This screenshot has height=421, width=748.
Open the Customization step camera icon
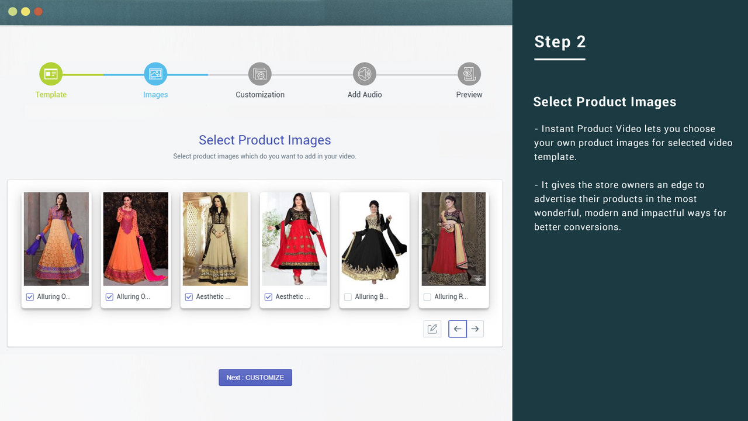pyautogui.click(x=259, y=74)
